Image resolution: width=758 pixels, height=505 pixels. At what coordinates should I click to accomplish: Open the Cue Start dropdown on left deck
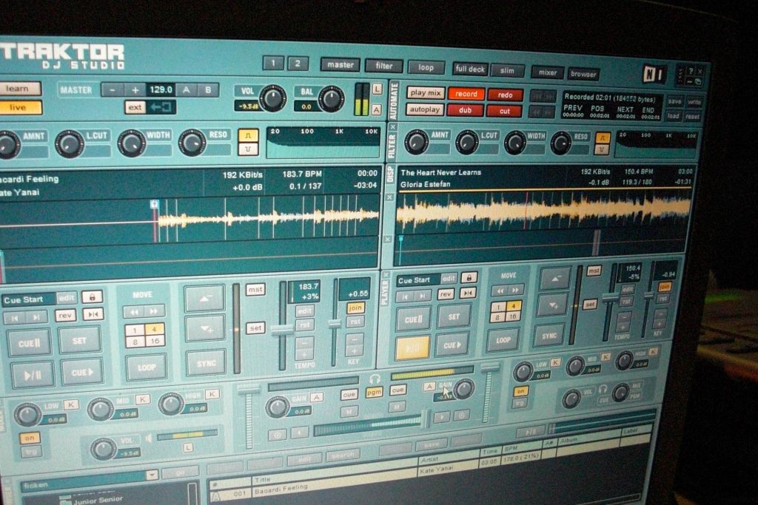(x=28, y=299)
